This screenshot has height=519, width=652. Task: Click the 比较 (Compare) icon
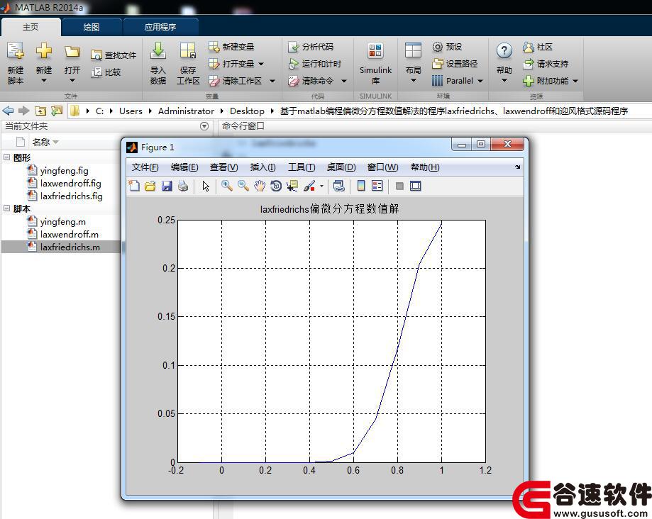96,72
